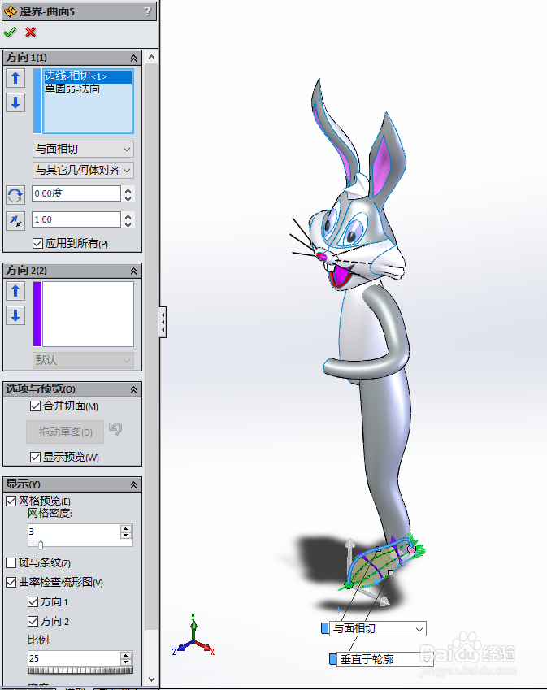Viewport: 547px width, 690px height.
Task: Toggle 应用到所有 checkbox
Action: tap(37, 243)
